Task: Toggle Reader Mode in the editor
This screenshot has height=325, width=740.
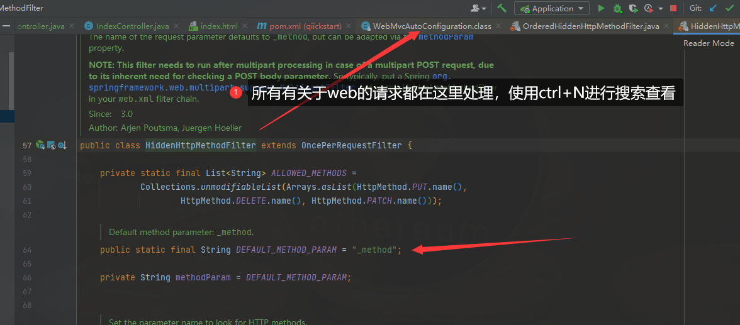Action: [709, 43]
